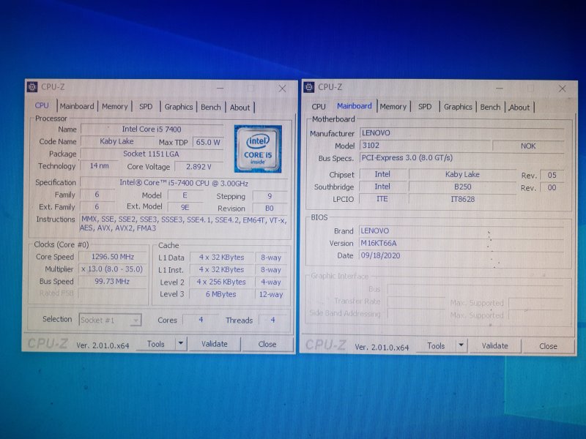Click the BIOS date field 09/18/2020
The width and height of the screenshot is (586, 439).
461,255
